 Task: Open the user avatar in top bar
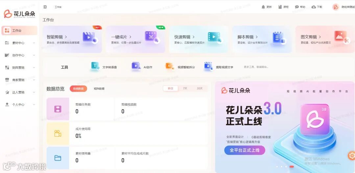click(x=336, y=7)
